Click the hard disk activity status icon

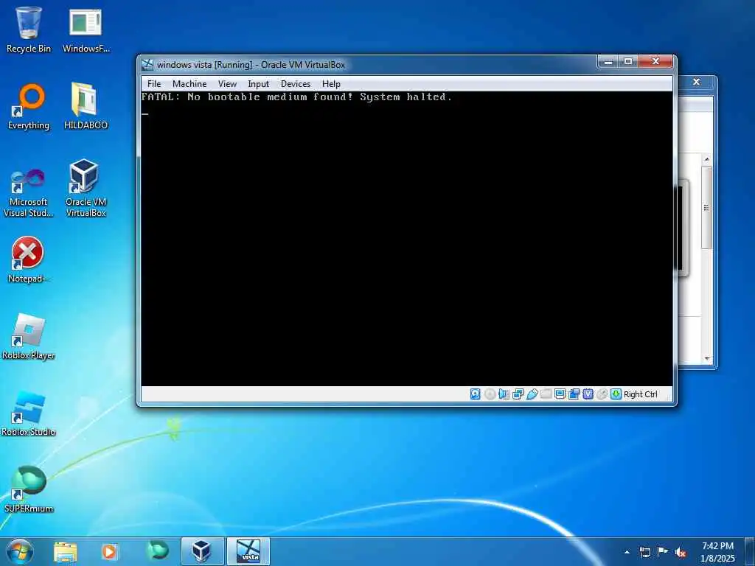(x=475, y=394)
